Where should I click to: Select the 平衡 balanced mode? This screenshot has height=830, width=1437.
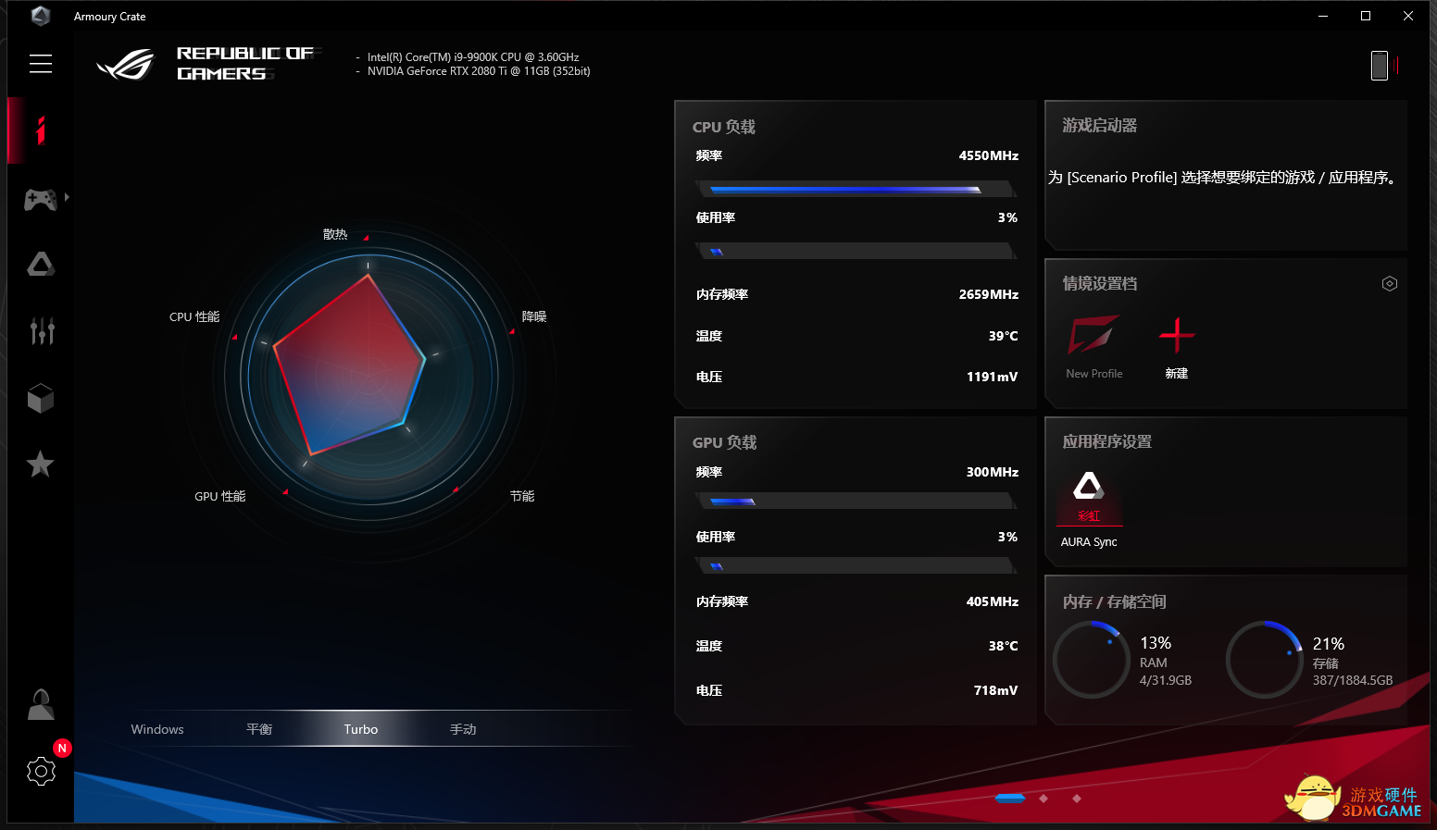pyautogui.click(x=259, y=729)
